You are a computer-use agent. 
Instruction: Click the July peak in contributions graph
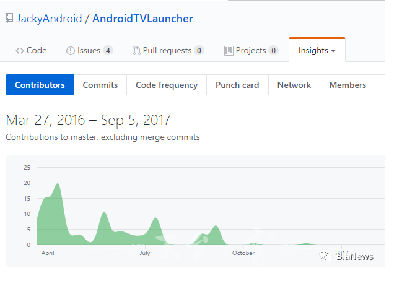coord(155,218)
